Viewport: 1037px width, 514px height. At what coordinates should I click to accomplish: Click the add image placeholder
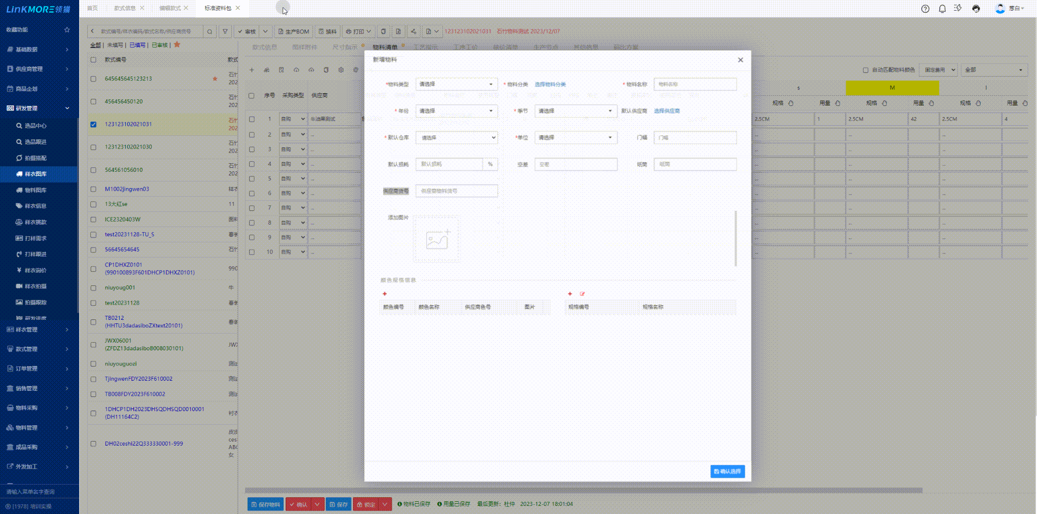click(437, 239)
